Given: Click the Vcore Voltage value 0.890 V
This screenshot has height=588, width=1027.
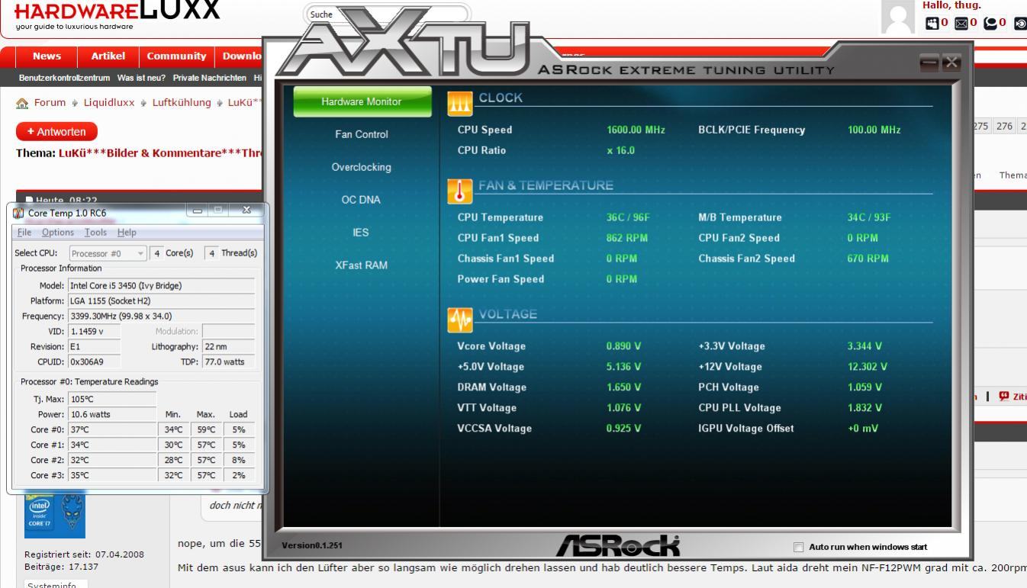Looking at the screenshot, I should click(623, 346).
